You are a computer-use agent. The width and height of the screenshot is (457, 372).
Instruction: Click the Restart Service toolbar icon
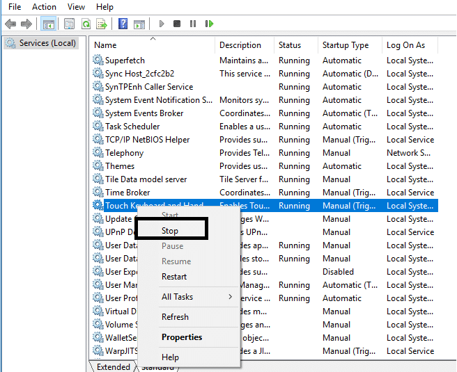click(209, 24)
